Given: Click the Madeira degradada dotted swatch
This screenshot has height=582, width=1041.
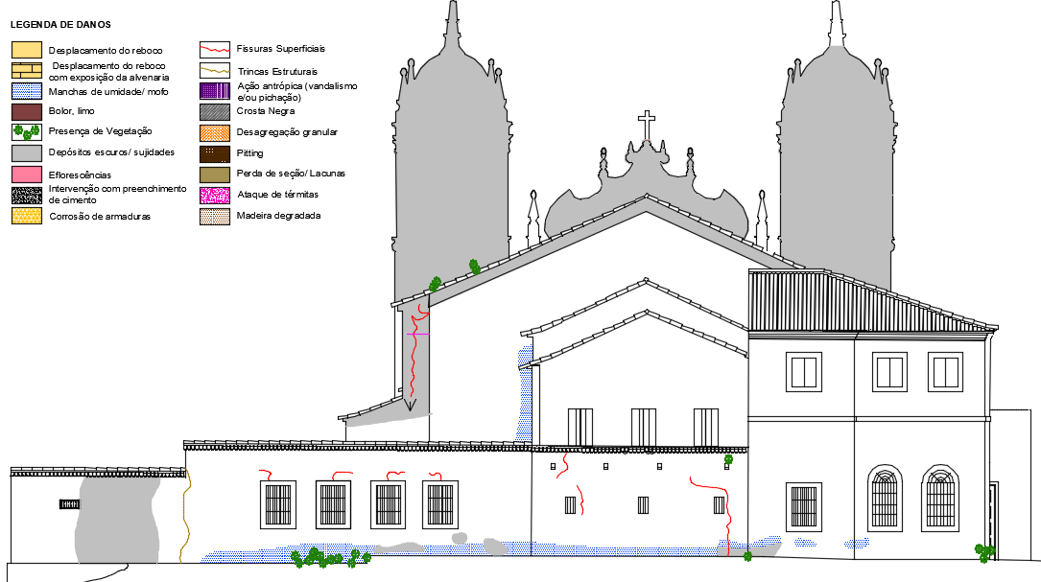Looking at the screenshot, I should coord(213,215).
